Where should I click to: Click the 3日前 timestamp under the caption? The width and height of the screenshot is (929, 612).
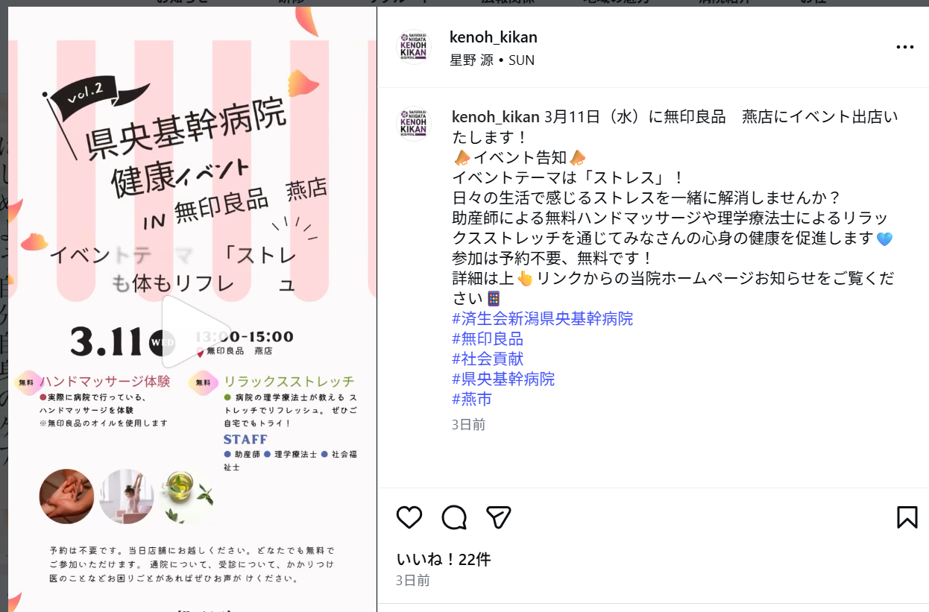(x=469, y=424)
